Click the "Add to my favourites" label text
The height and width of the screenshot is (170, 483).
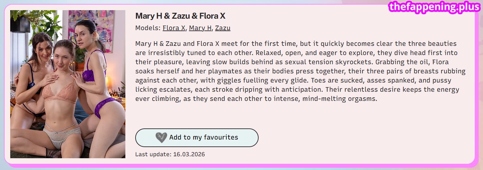(x=203, y=138)
